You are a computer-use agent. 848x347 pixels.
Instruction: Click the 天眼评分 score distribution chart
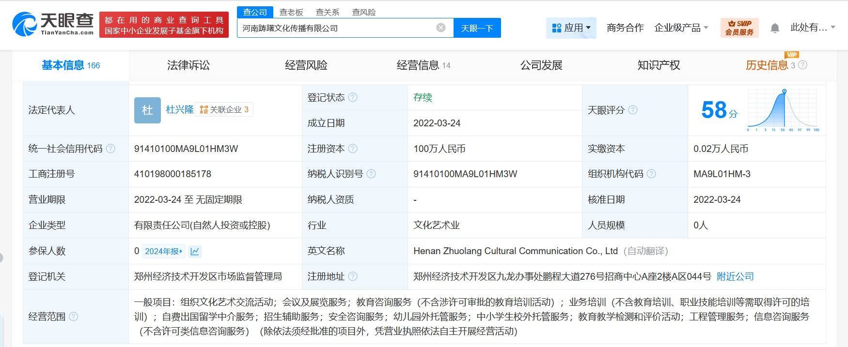[783, 110]
